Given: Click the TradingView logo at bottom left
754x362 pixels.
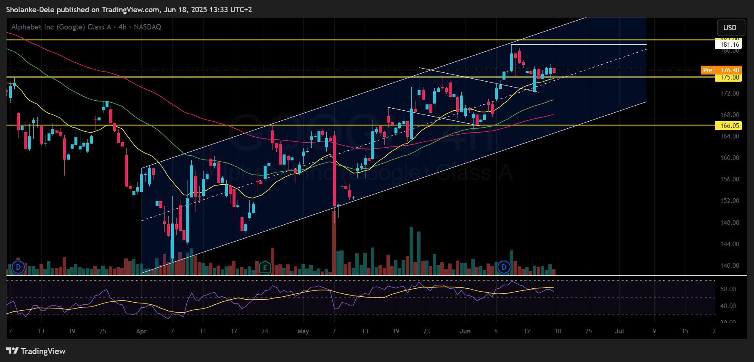Looking at the screenshot, I should click(x=36, y=351).
